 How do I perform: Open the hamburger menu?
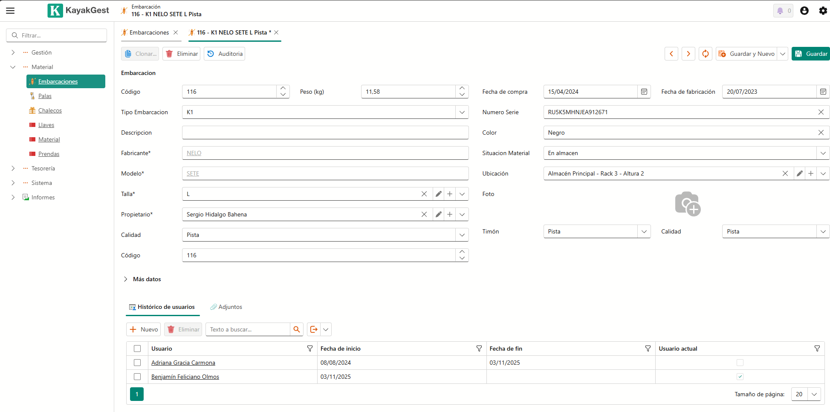point(10,11)
